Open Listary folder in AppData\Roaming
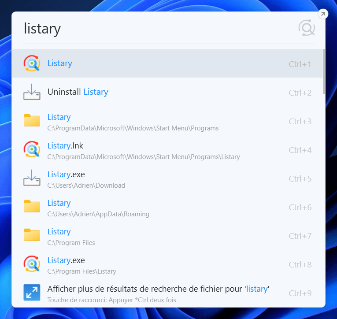337x319 pixels. point(167,206)
